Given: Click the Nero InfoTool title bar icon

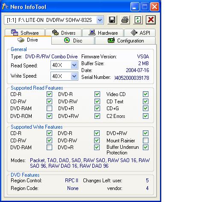Looking at the screenshot, I should (x=5, y=6).
